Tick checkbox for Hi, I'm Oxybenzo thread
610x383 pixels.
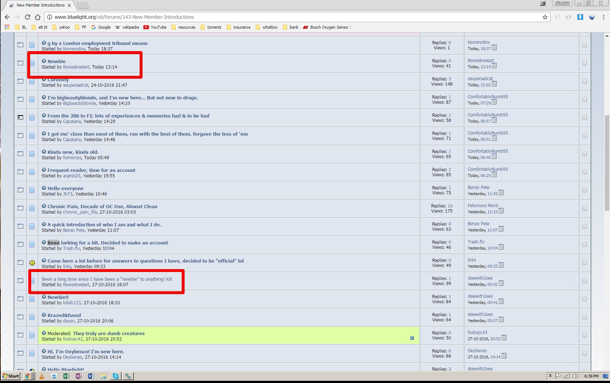(x=584, y=353)
